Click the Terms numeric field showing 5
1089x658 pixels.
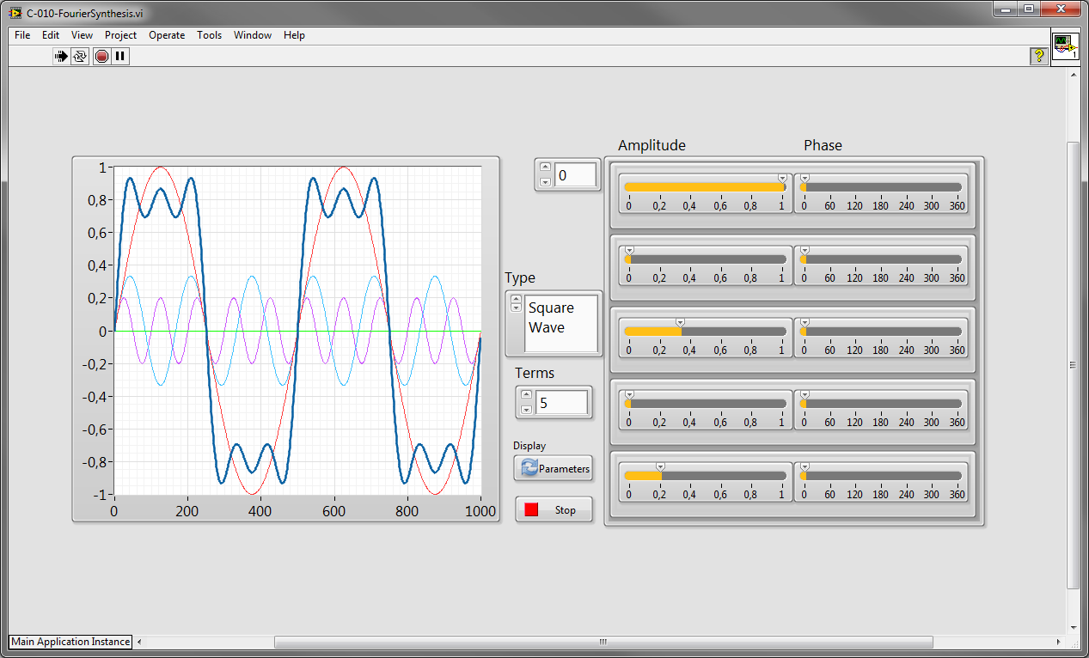pos(562,402)
